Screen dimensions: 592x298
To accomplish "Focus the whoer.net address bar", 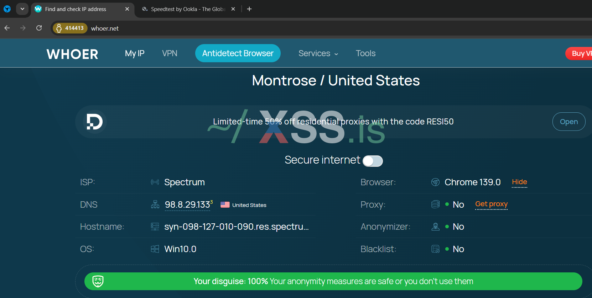I will (321, 28).
